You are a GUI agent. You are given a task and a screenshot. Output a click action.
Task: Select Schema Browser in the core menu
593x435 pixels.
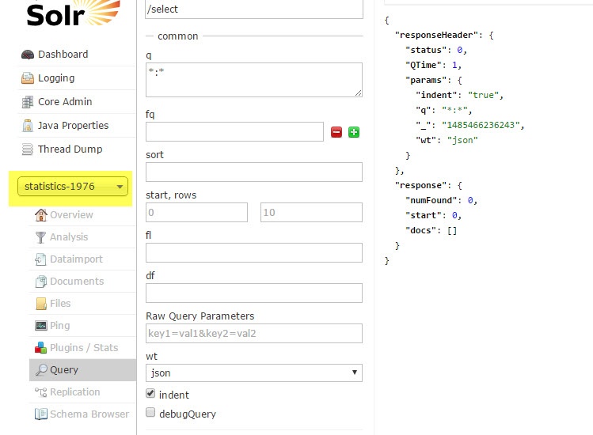[89, 414]
